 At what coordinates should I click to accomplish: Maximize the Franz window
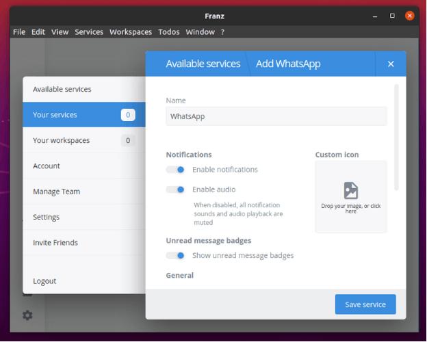pos(392,15)
